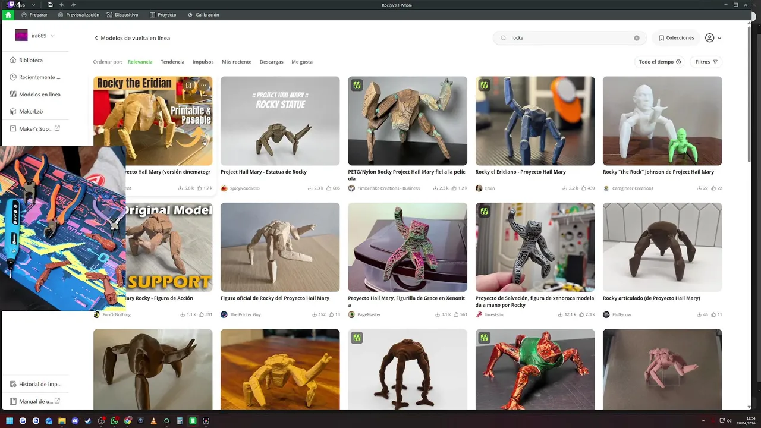Switch to the Previsualización tab

tap(78, 15)
